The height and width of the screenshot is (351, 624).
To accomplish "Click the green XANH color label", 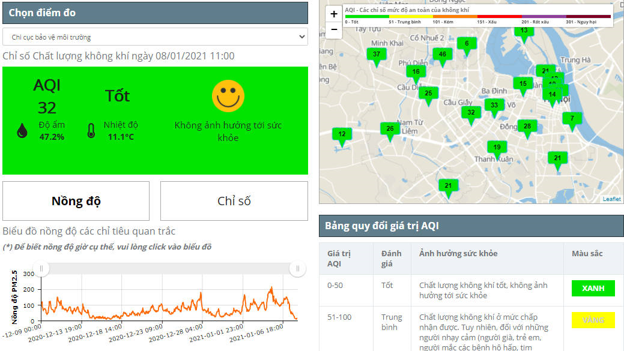I will 593,289.
